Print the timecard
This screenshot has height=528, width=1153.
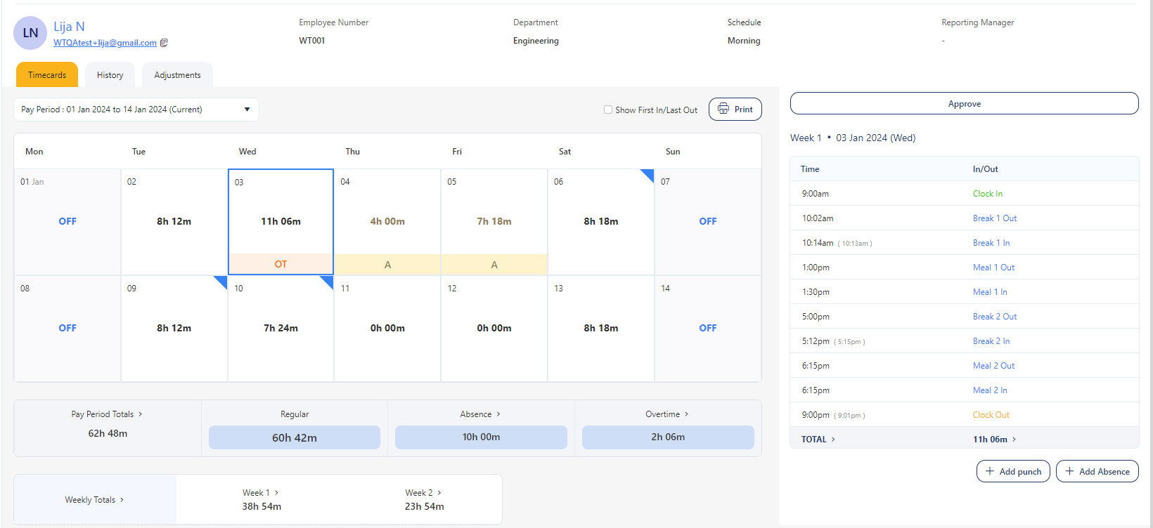click(735, 110)
